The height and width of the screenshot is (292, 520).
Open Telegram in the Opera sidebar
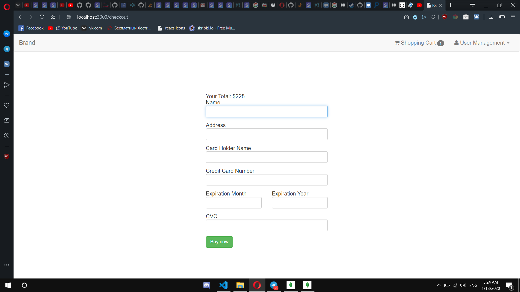[7, 49]
